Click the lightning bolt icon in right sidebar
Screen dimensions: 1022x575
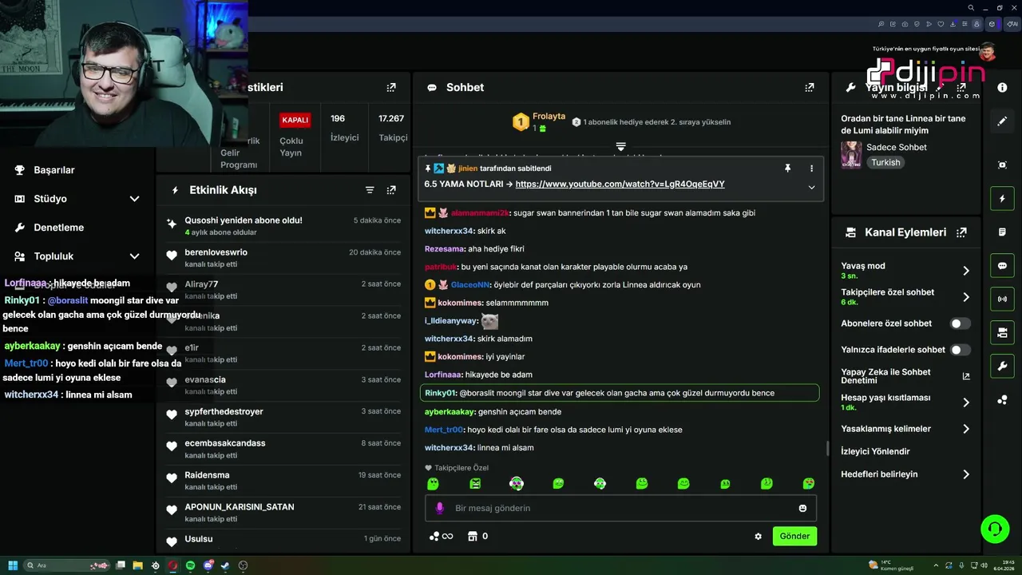pos(1002,198)
